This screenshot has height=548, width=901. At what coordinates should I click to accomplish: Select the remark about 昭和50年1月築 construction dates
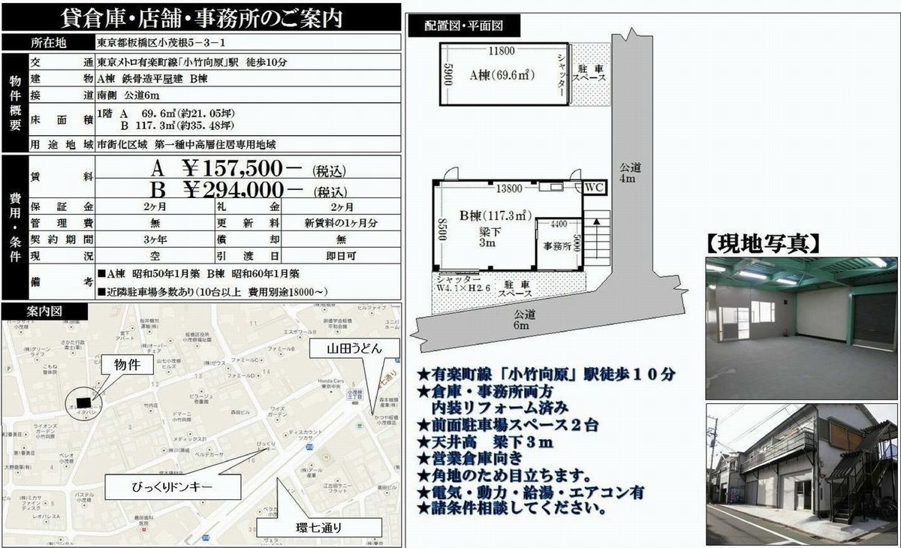[x=199, y=273]
